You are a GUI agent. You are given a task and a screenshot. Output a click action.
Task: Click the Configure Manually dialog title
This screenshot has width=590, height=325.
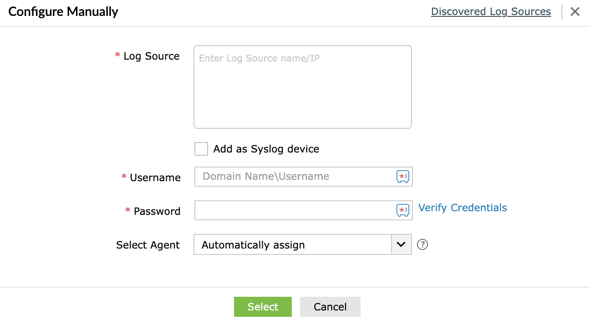coord(63,12)
